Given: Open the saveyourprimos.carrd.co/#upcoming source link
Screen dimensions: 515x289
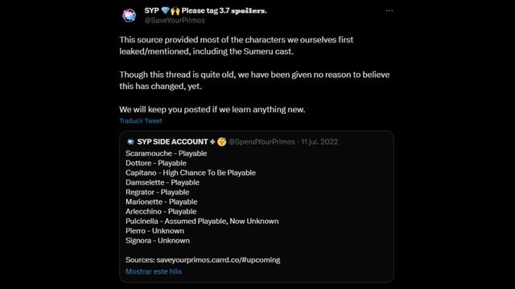Looking at the screenshot, I should [218, 260].
